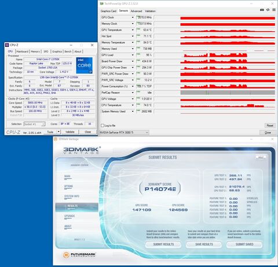Click the GPU Clock sensor graph

click(214, 17)
